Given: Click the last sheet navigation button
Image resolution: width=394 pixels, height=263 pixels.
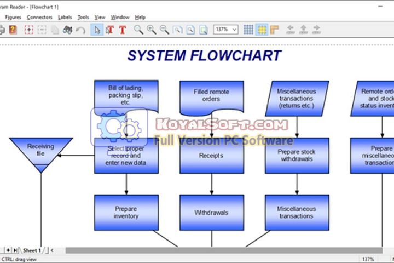Looking at the screenshot, I should point(15,250).
